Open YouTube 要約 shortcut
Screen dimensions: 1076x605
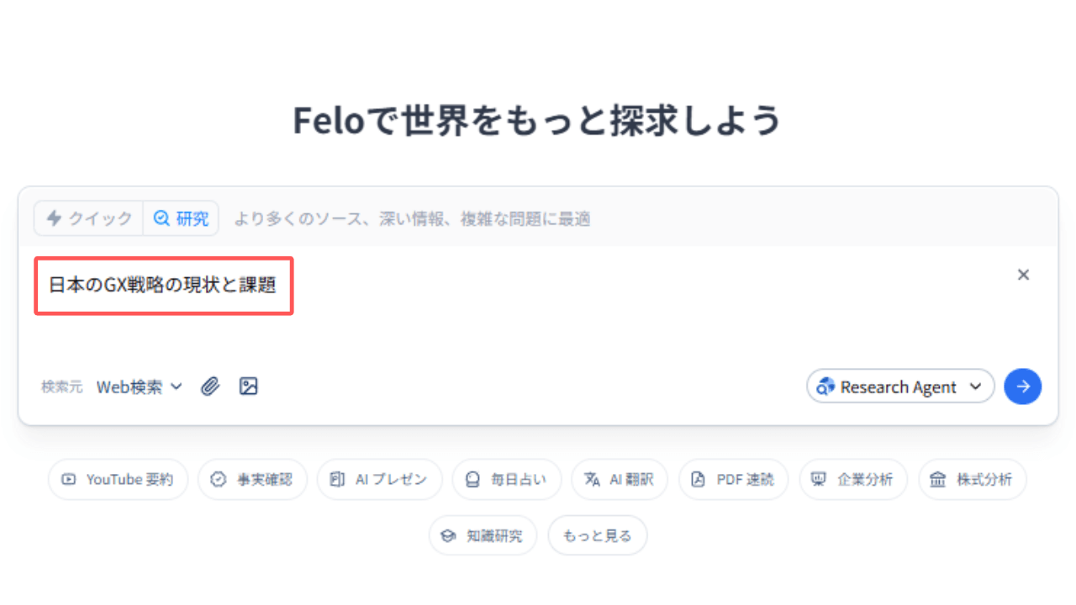[118, 480]
